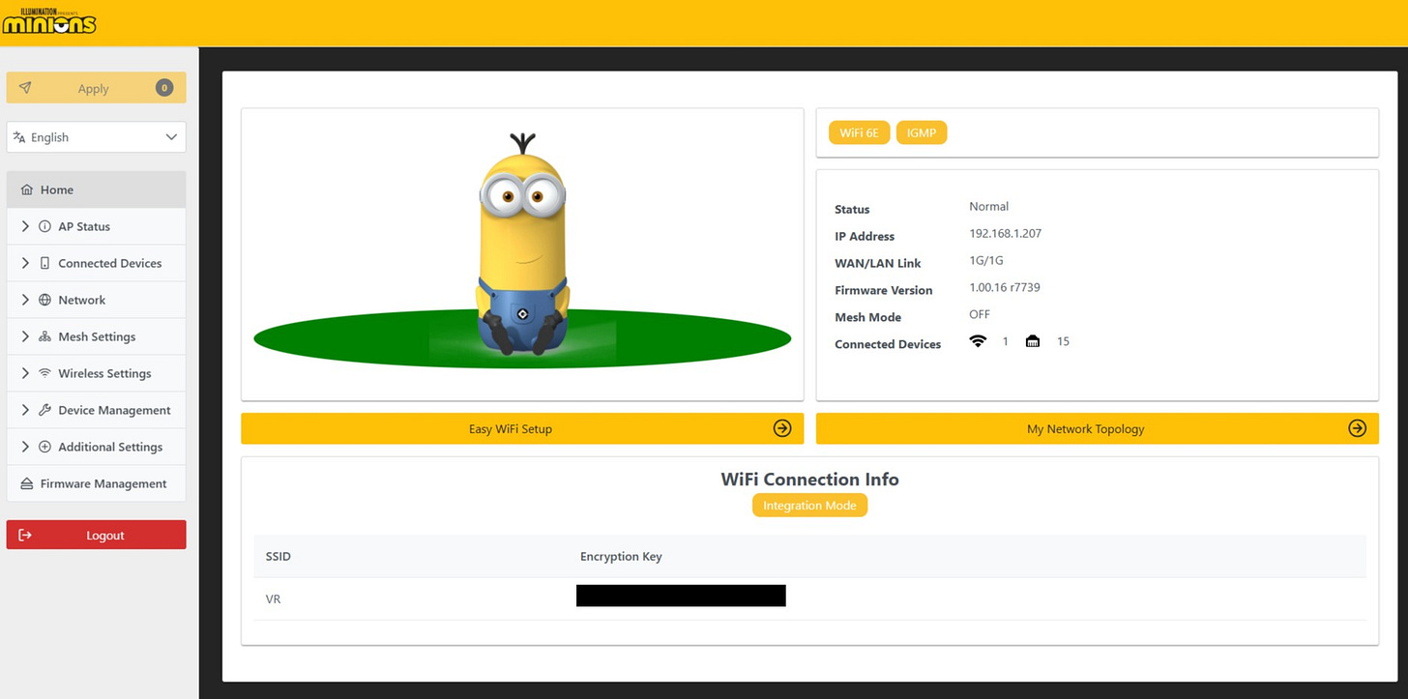
Task: Click the Home house icon
Action: coord(27,189)
